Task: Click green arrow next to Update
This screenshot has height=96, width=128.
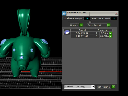Action: (x=81, y=25)
